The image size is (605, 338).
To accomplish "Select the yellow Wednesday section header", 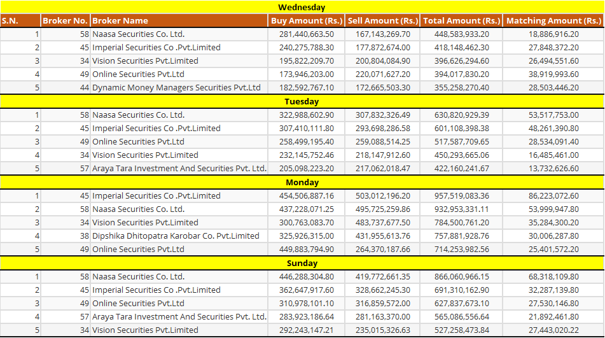I will click(302, 7).
